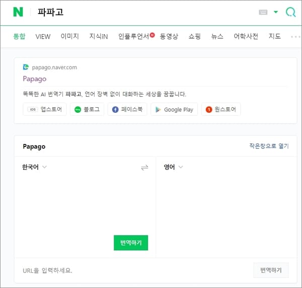The image size is (302, 288).
Task: Switch to the 지도 tab
Action: click(275, 36)
